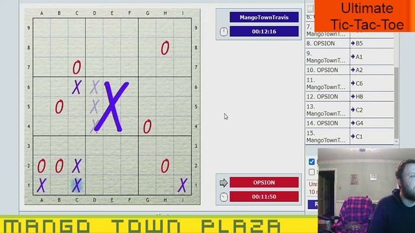
Task: Click the clock icon beside the 00:12:16 timer
Action: pyautogui.click(x=224, y=32)
